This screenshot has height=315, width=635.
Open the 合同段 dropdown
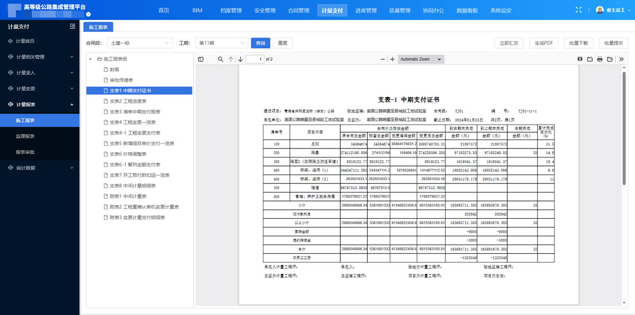coord(139,43)
